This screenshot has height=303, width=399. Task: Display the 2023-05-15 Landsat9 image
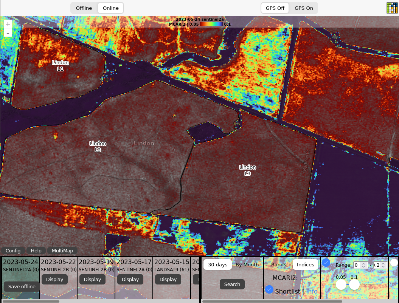[168, 279]
